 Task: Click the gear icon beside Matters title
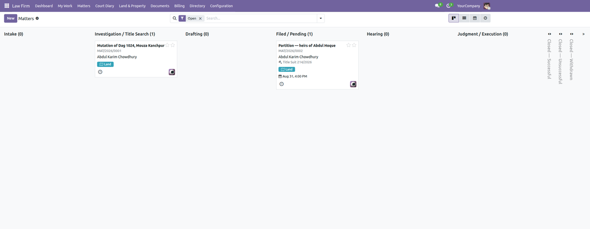[37, 18]
